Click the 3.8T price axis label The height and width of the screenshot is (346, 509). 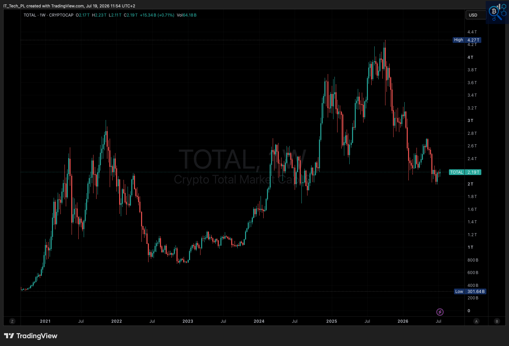[472, 70]
